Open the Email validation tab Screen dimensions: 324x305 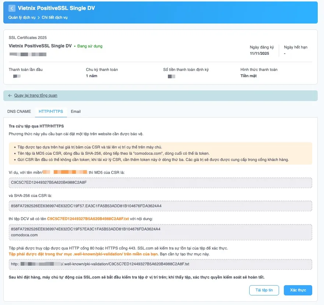coord(76,111)
